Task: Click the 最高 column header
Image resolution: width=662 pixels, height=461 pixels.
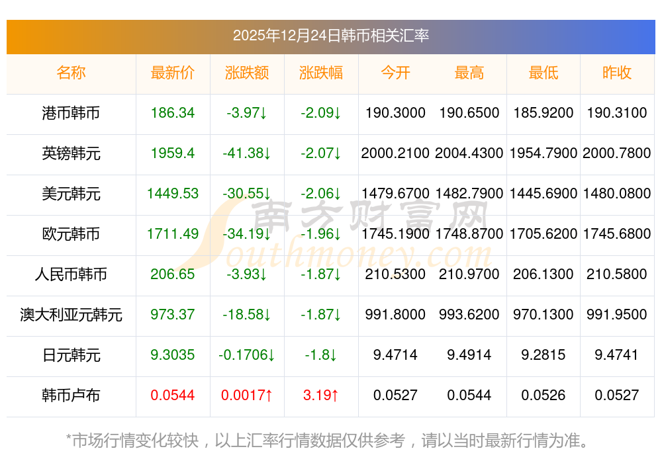Action: click(x=469, y=73)
